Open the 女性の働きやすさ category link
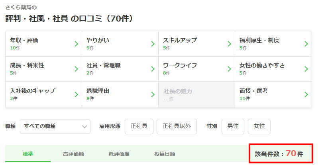318x165 pixels. [x=273, y=69]
